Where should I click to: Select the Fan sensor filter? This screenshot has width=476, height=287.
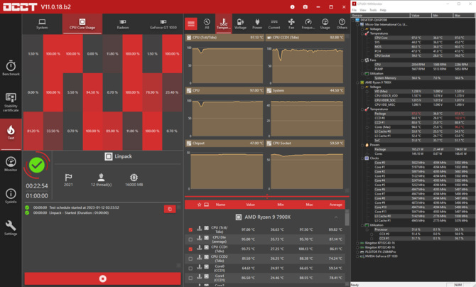click(291, 23)
